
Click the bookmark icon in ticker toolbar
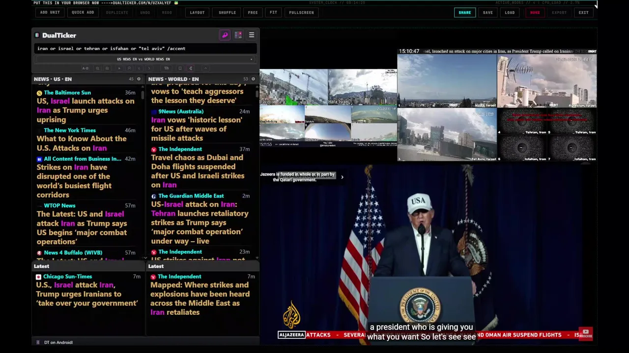tap(180, 68)
